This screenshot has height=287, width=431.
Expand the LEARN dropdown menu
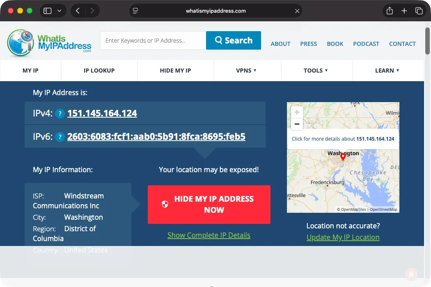[387, 71]
